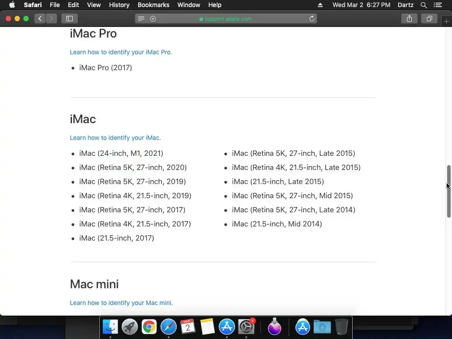Click 'iMac (Retina 5K, 27-inch, 2020)' text

pos(133,167)
